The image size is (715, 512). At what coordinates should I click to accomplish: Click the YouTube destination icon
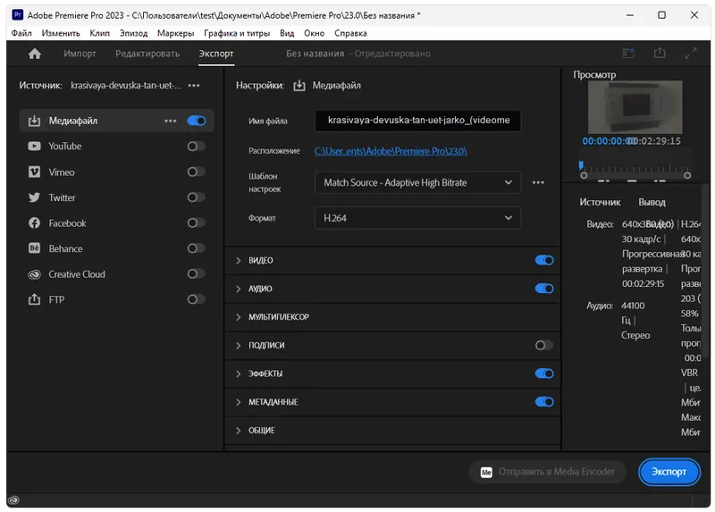tap(34, 147)
